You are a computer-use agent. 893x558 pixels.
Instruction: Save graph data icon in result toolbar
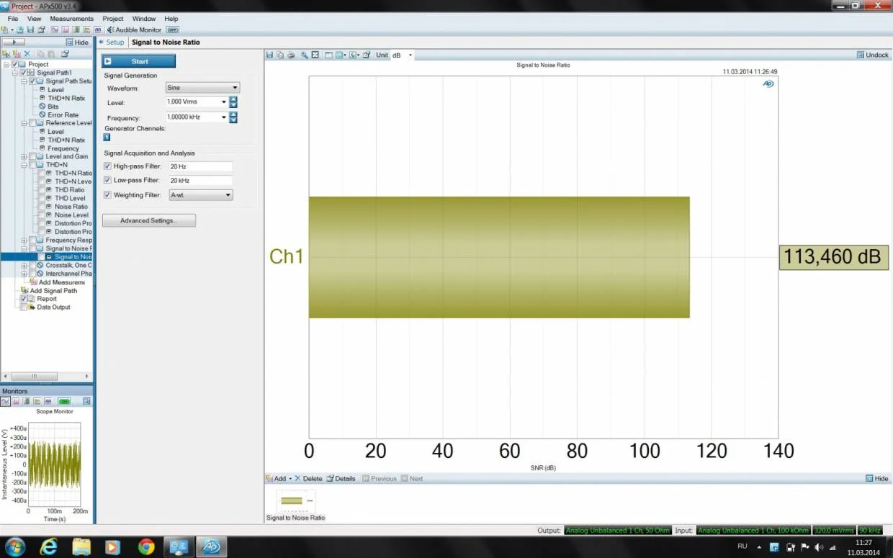click(269, 55)
